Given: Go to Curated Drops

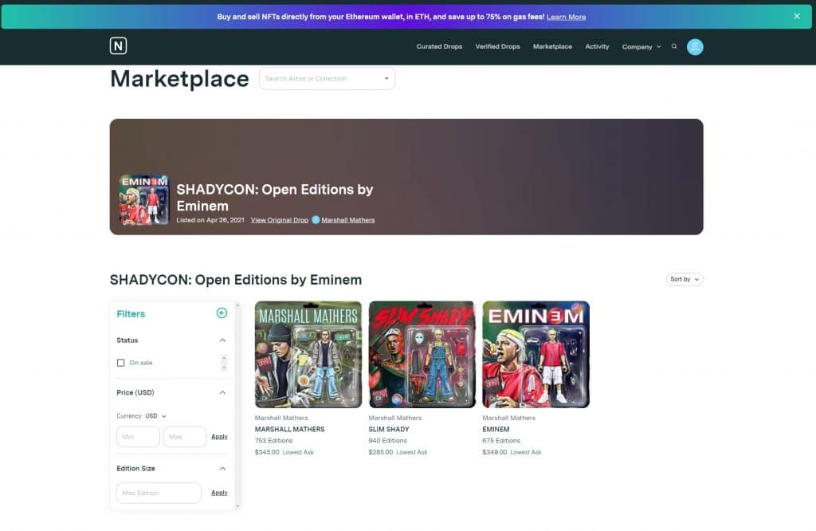Looking at the screenshot, I should click(439, 46).
